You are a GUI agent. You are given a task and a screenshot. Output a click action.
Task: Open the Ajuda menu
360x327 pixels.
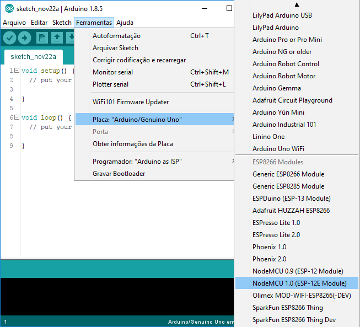(x=125, y=23)
